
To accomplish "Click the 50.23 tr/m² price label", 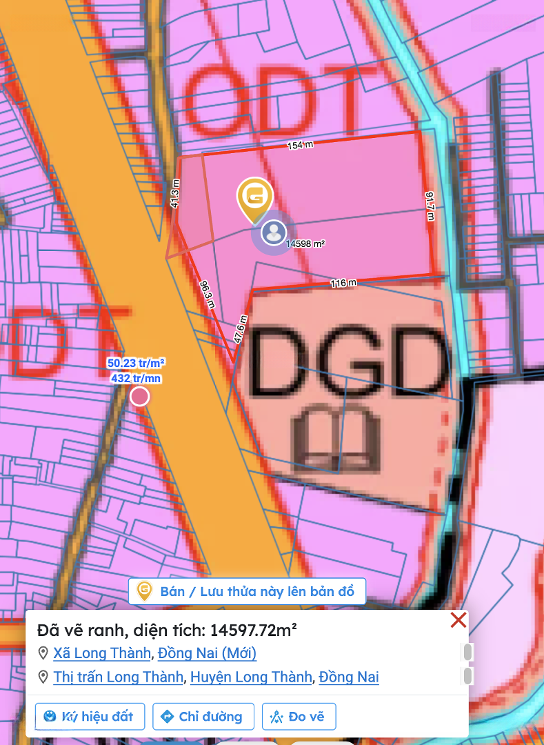I will (136, 363).
